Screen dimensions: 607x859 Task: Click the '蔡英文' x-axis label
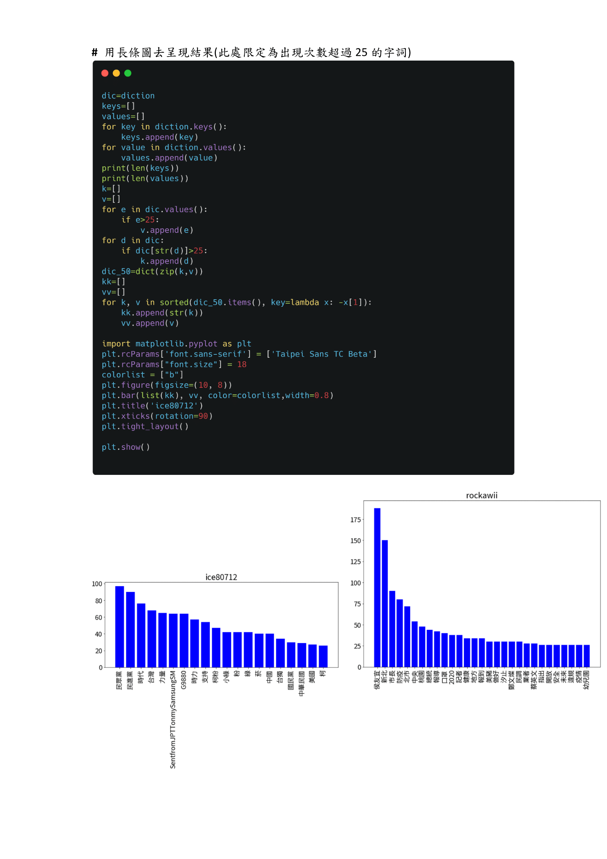pos(534,680)
